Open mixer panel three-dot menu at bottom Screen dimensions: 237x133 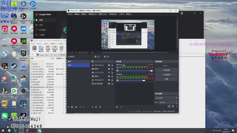coord(121,107)
